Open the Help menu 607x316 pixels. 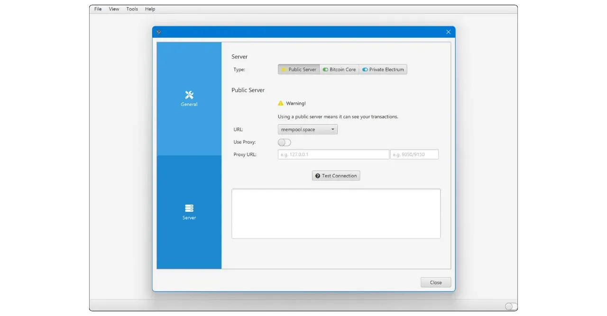click(150, 9)
